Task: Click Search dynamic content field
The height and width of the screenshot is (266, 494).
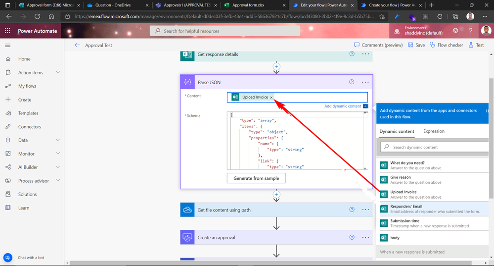Action: (435, 147)
